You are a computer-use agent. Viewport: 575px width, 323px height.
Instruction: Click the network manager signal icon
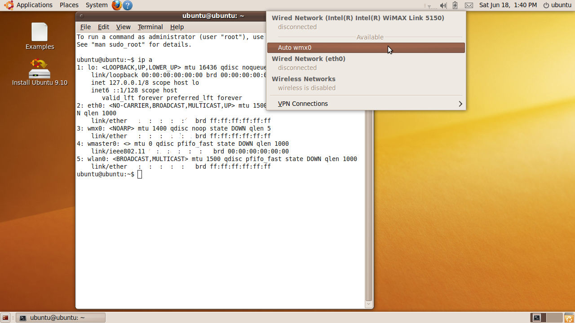tap(430, 5)
